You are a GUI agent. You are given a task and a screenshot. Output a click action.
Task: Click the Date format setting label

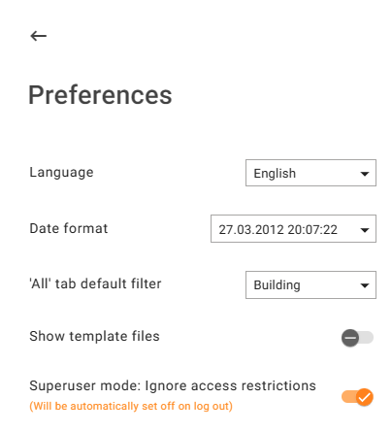(69, 228)
